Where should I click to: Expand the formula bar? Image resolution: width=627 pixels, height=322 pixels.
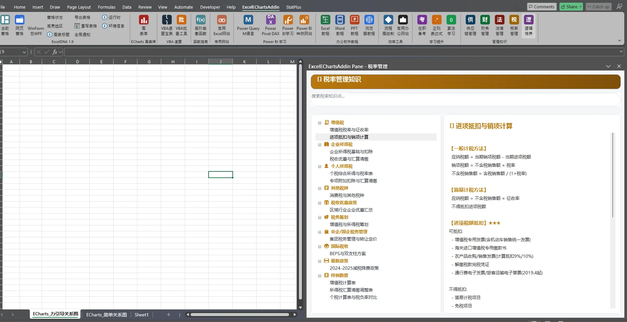(621, 52)
